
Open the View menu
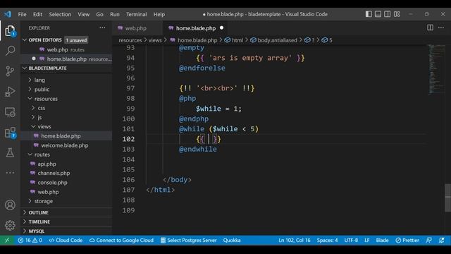point(83,14)
